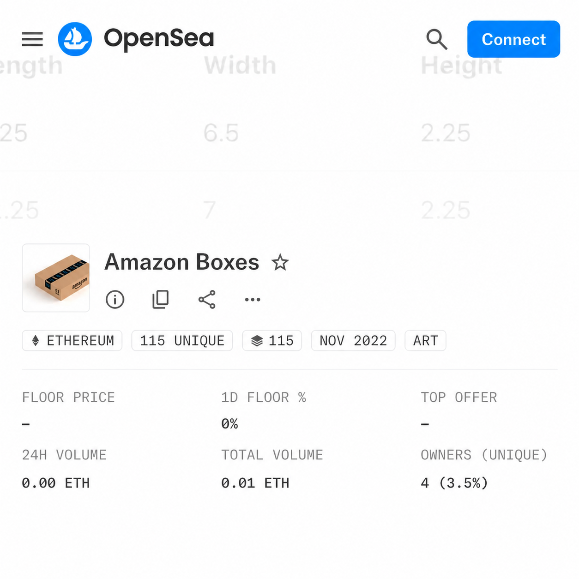Click the OpenSea wordmark text
Image resolution: width=579 pixels, height=579 pixels.
[x=159, y=39]
